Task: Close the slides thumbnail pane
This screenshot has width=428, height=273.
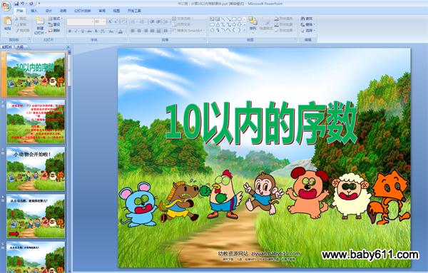Action: pyautogui.click(x=68, y=47)
